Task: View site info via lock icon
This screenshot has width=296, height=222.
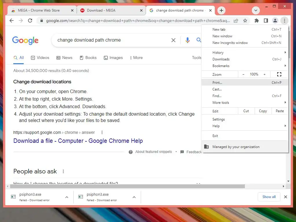Action: [x=42, y=21]
